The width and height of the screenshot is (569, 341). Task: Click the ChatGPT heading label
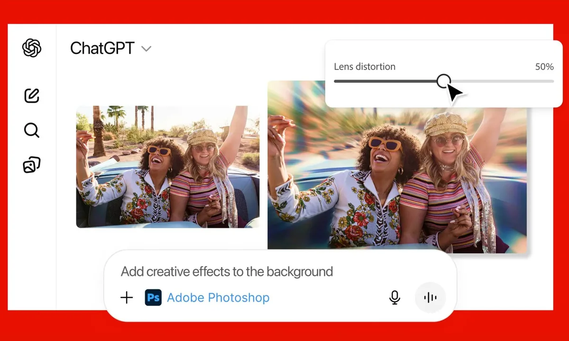tap(102, 48)
